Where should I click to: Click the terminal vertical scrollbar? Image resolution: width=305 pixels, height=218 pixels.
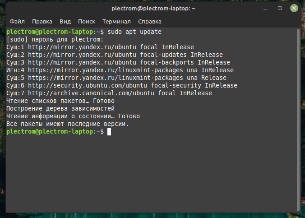(x=298, y=120)
